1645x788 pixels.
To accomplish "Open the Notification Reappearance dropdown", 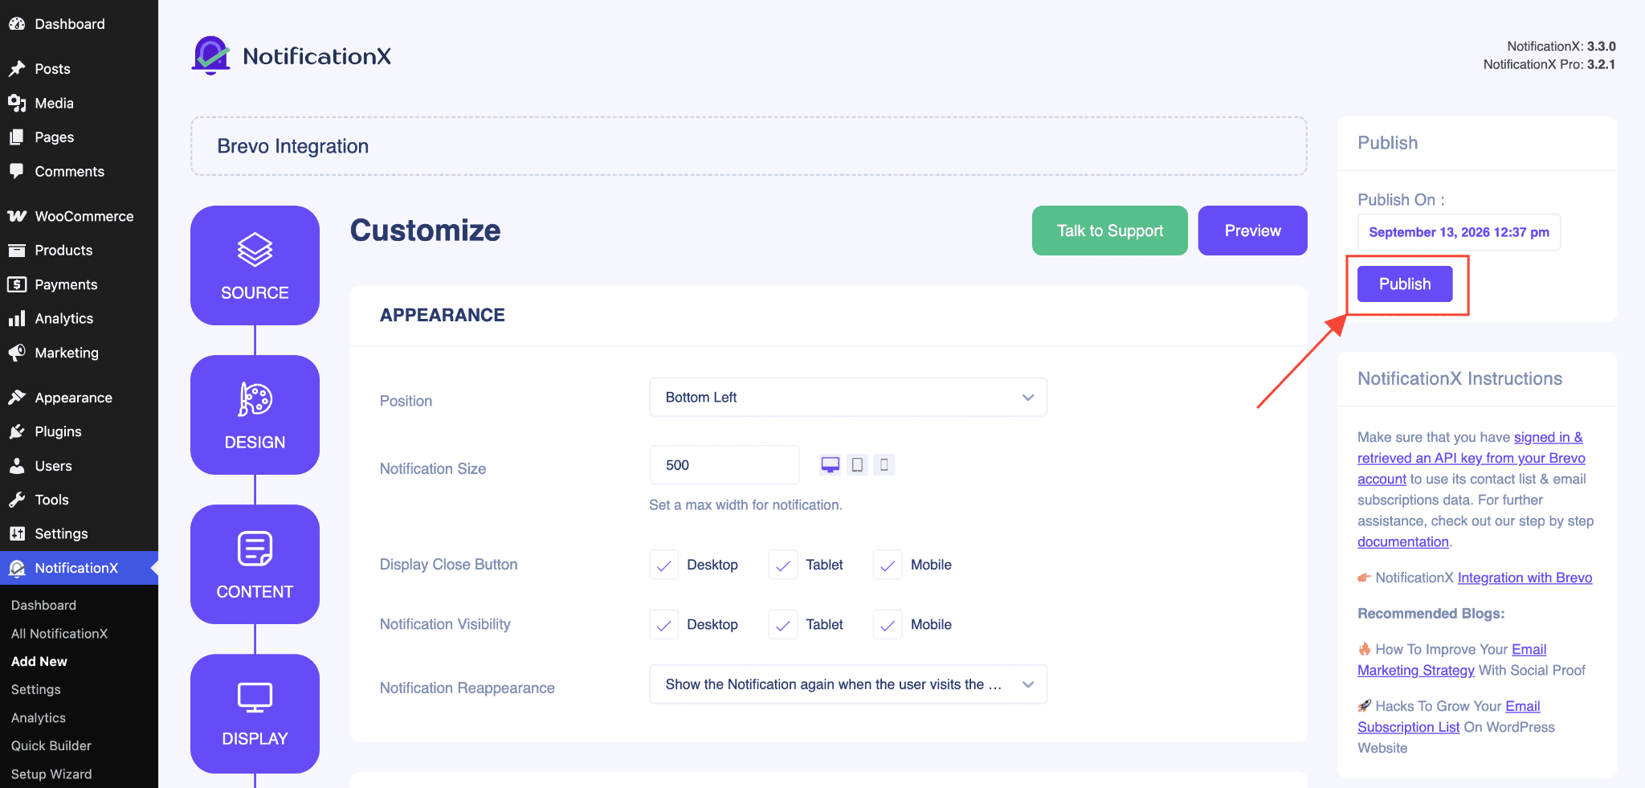I will (847, 684).
